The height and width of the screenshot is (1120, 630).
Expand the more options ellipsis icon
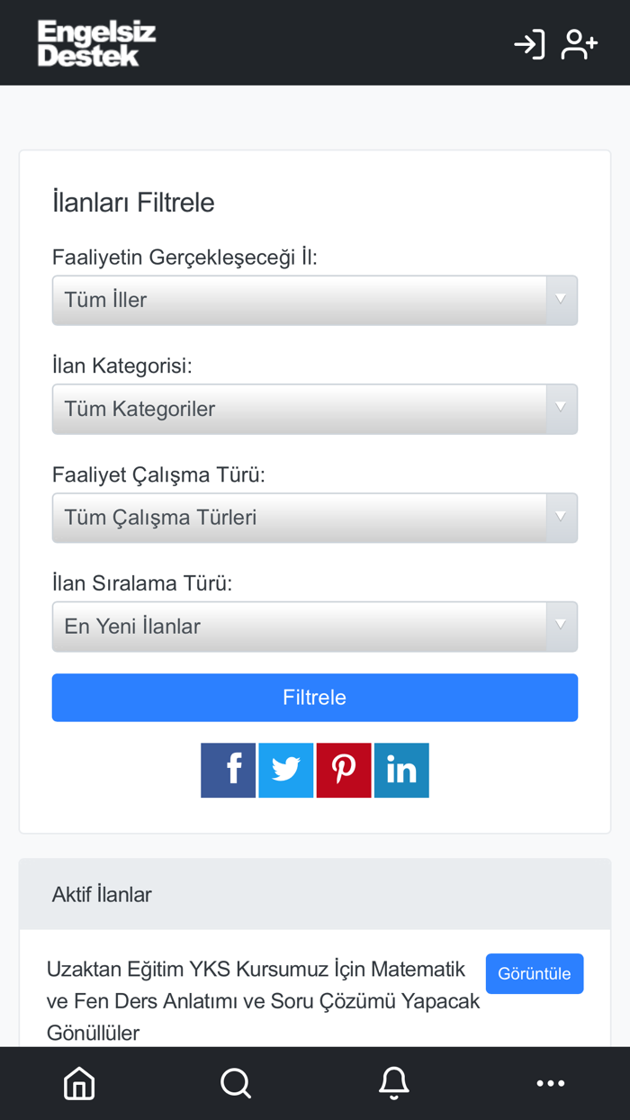click(551, 1083)
